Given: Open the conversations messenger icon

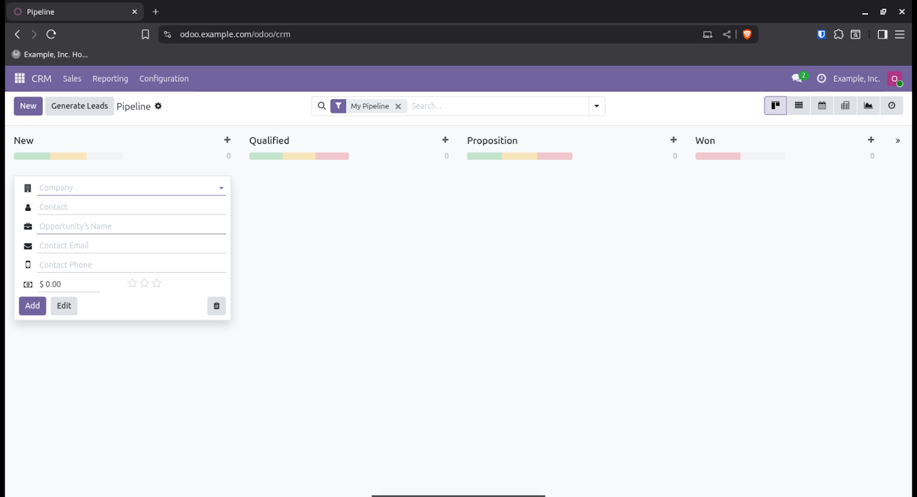Looking at the screenshot, I should (x=797, y=78).
